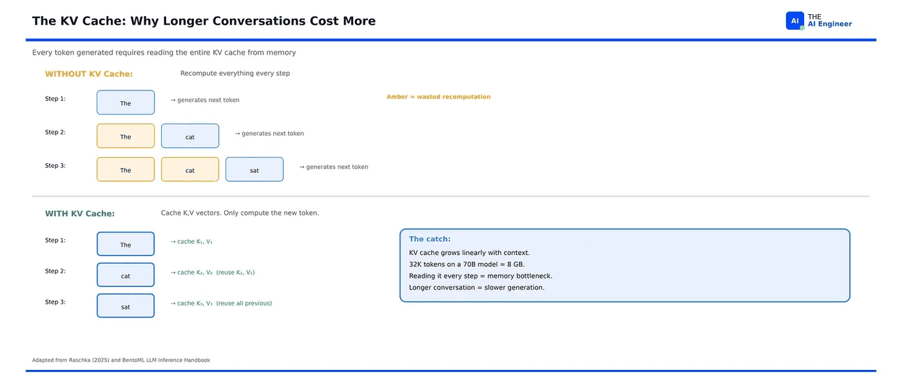Click the "cat" box in WITH-cache Step 2
Image resolution: width=902 pixels, height=386 pixels.
[x=126, y=275]
